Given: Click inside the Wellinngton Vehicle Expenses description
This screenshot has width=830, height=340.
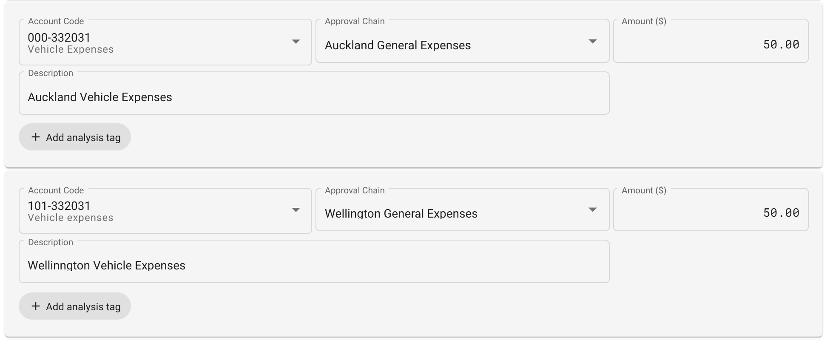Looking at the screenshot, I should point(314,261).
